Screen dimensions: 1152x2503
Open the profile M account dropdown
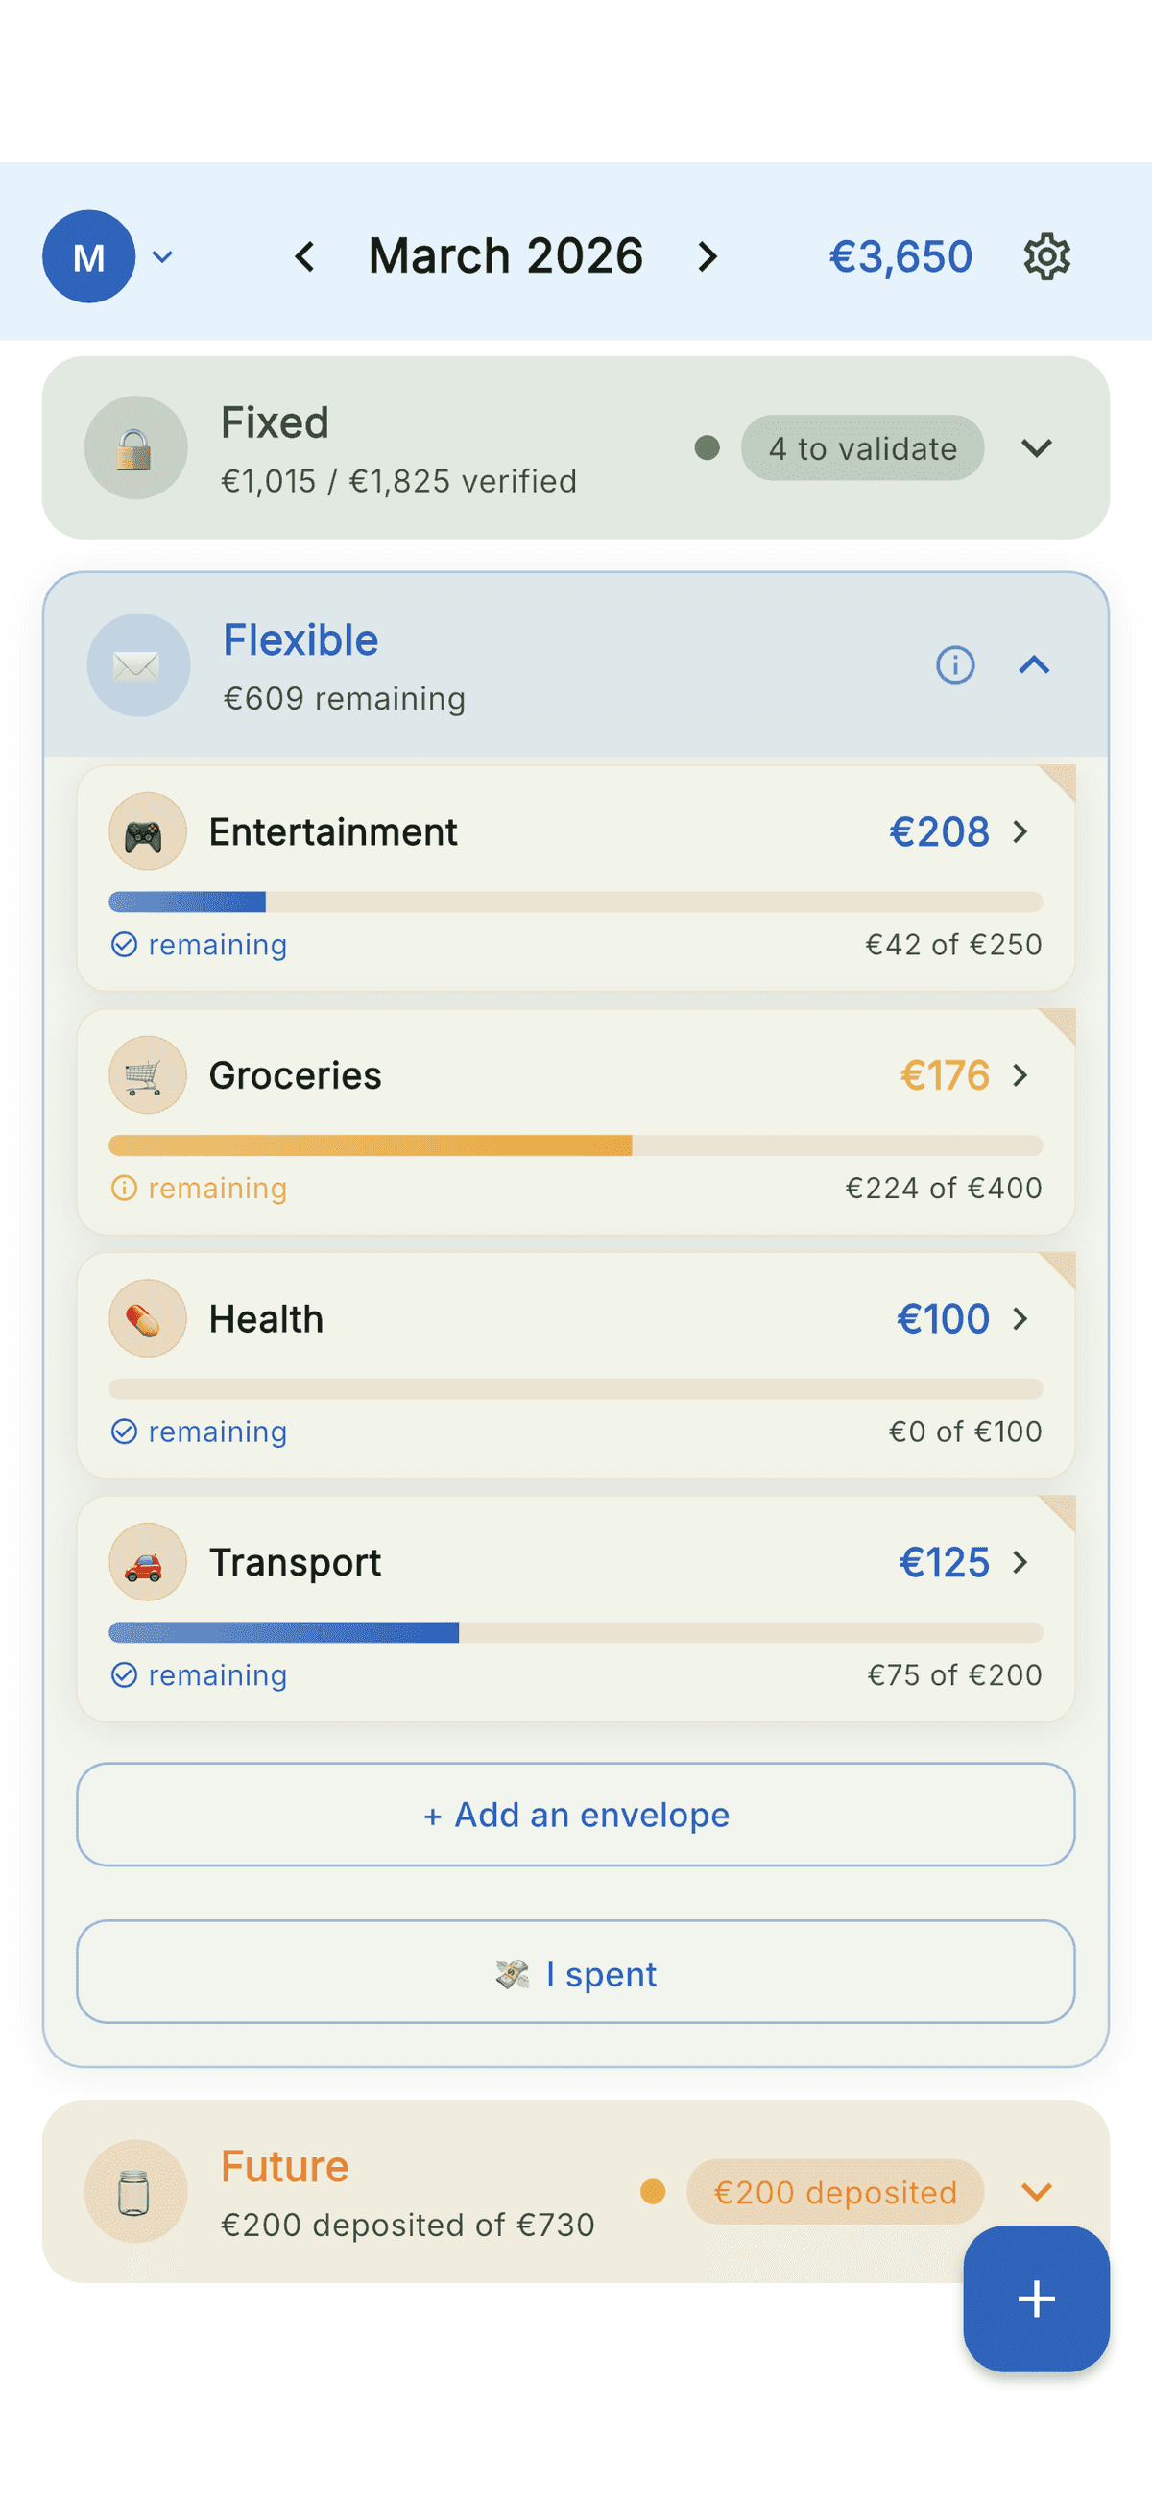point(107,256)
